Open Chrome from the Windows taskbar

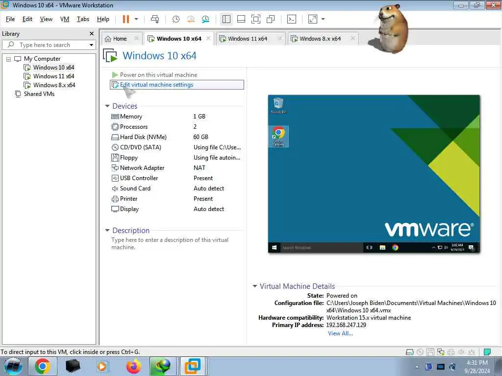pos(42,366)
